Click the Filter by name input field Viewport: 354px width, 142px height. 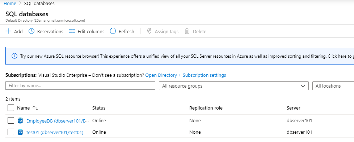click(80, 86)
